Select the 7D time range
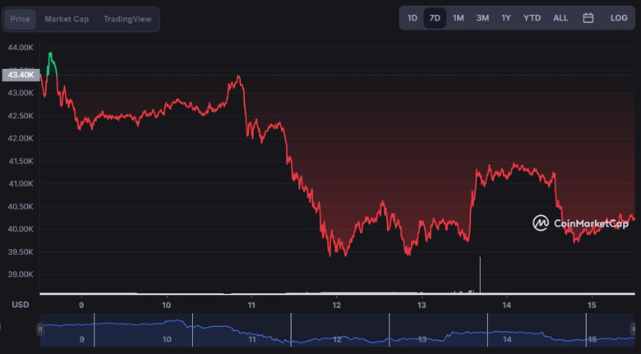 point(435,18)
